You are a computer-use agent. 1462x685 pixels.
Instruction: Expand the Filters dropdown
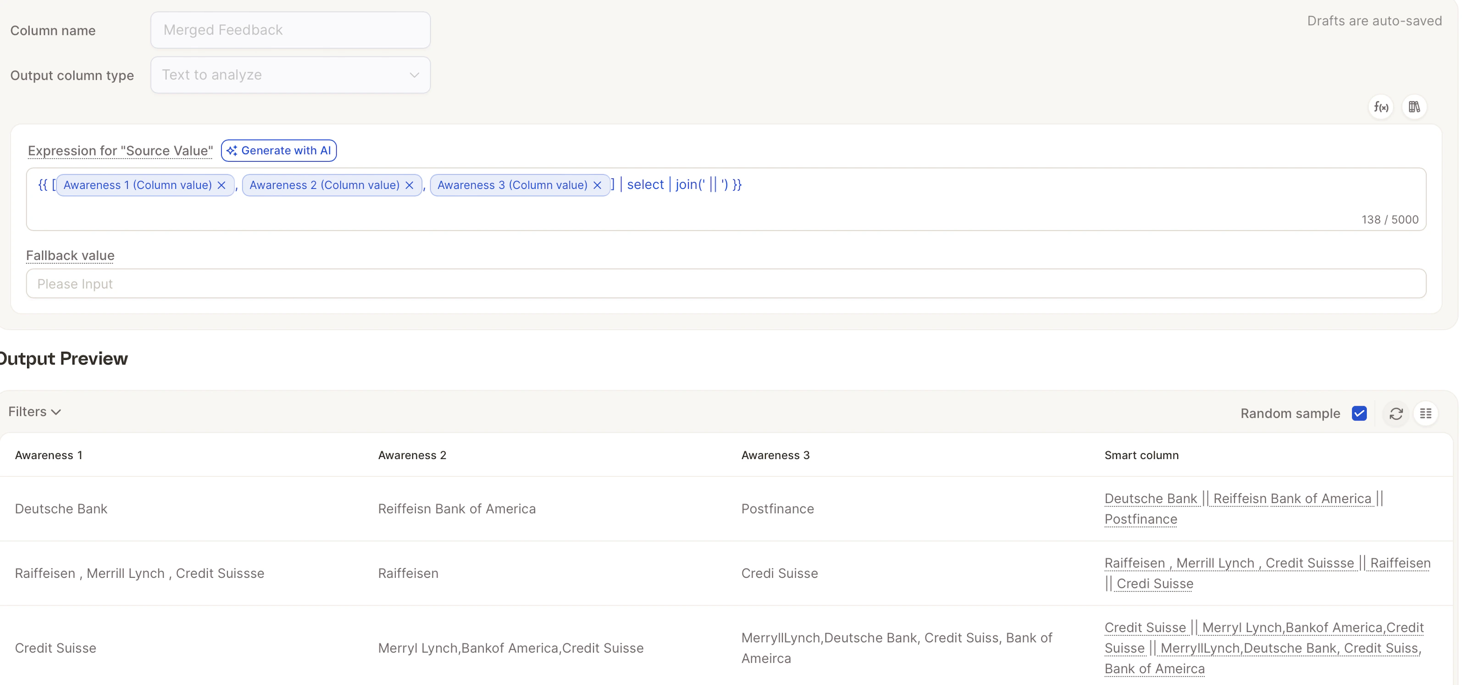tap(34, 412)
